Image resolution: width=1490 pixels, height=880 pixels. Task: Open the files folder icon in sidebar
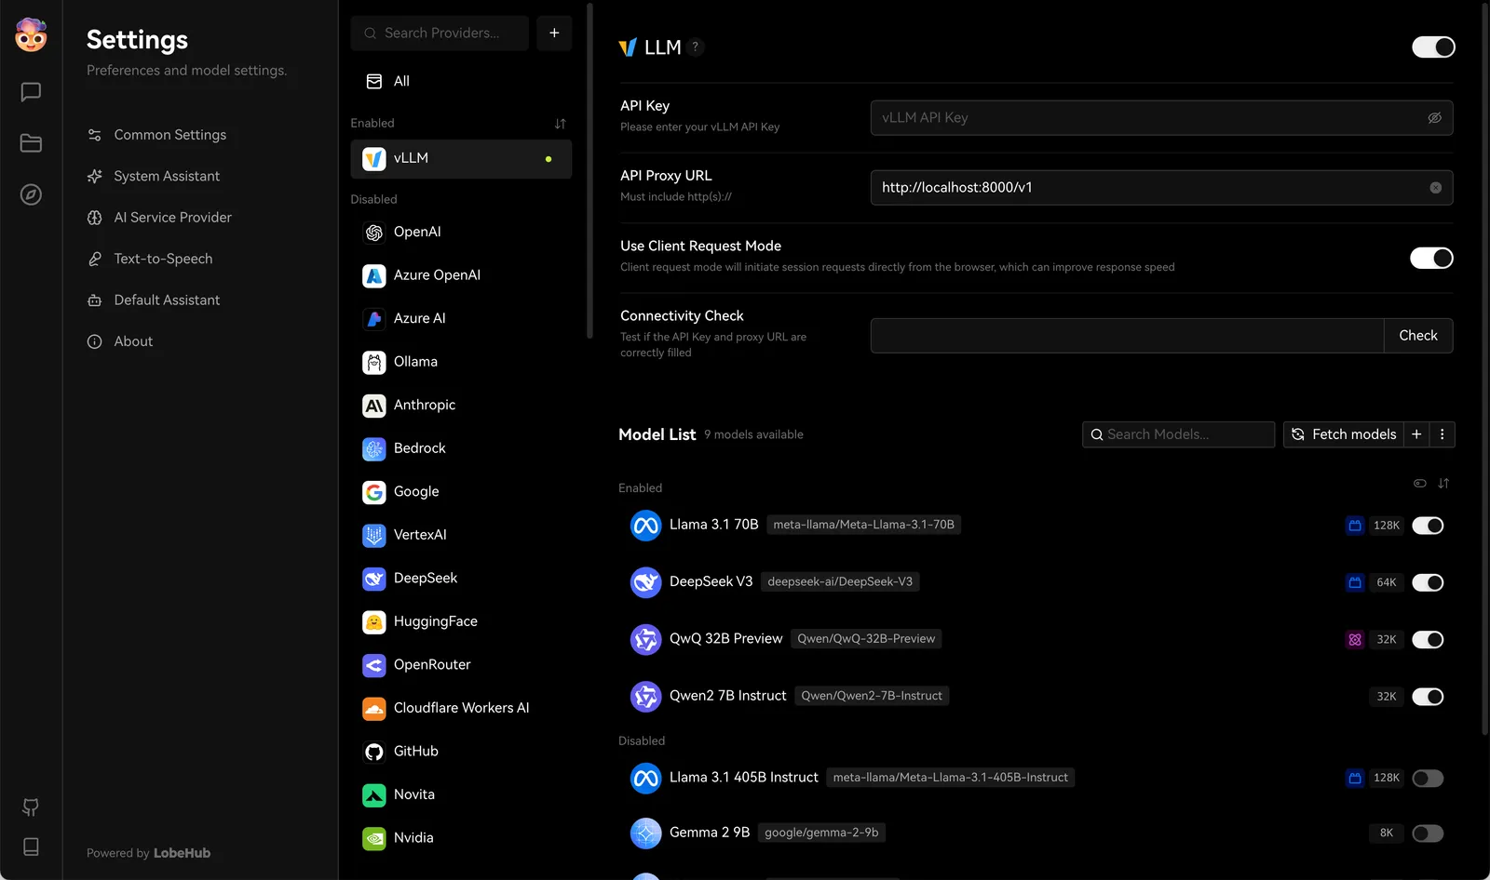point(31,143)
